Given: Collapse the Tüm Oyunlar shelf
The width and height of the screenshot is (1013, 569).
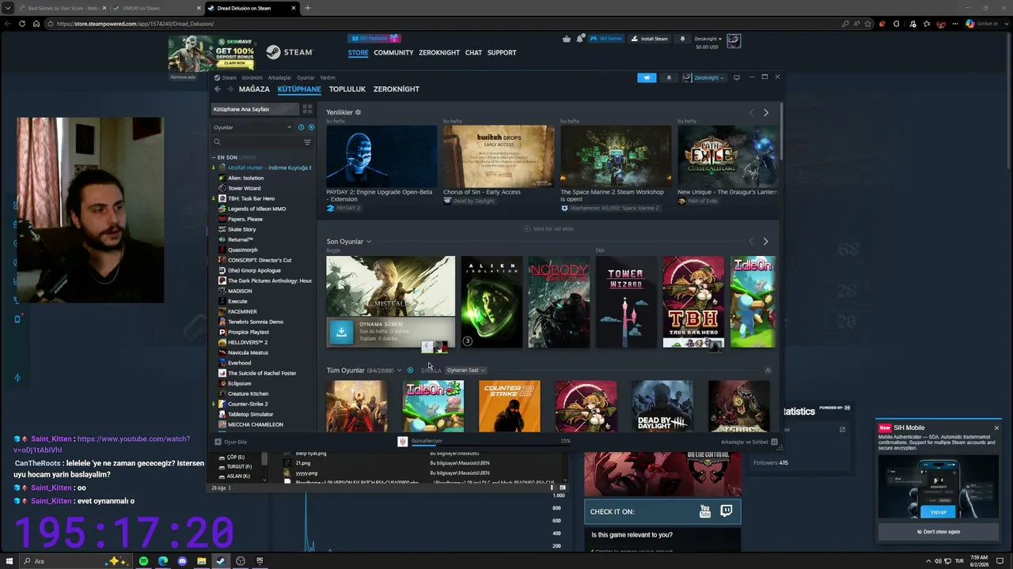Looking at the screenshot, I should [x=768, y=371].
